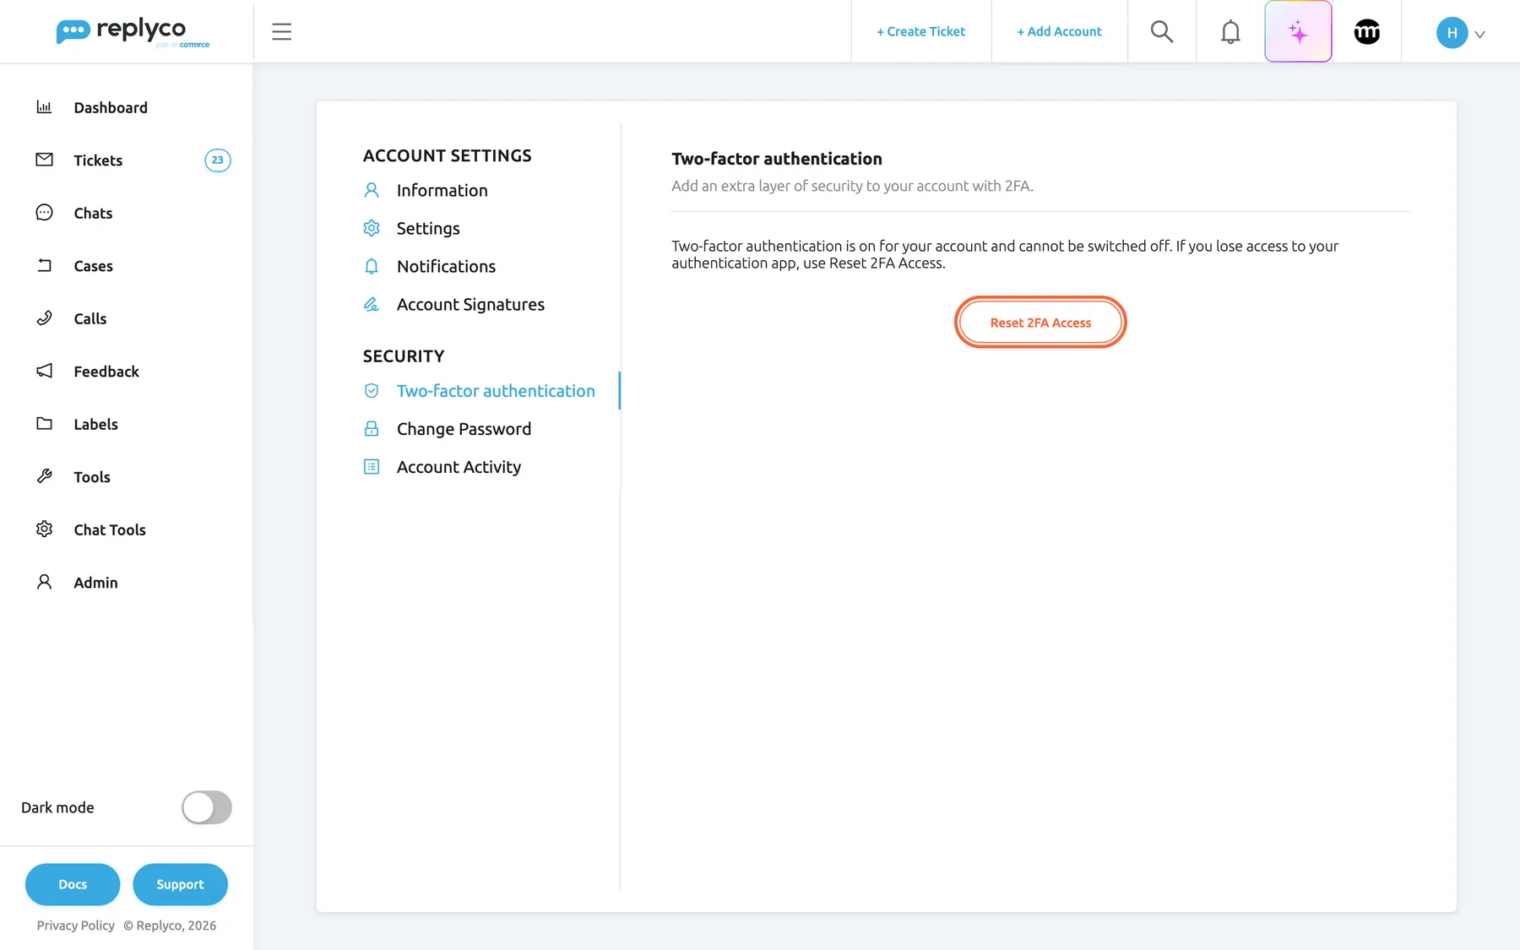This screenshot has width=1520, height=950.
Task: Open Notifications in account settings
Action: coord(446,266)
